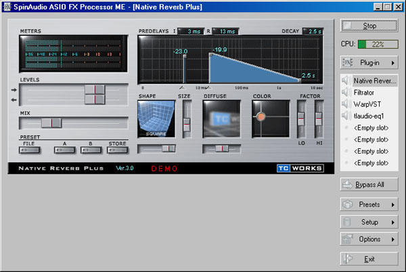Select the Native Reverb plugin slot
406x272 pixels.
tap(374, 81)
